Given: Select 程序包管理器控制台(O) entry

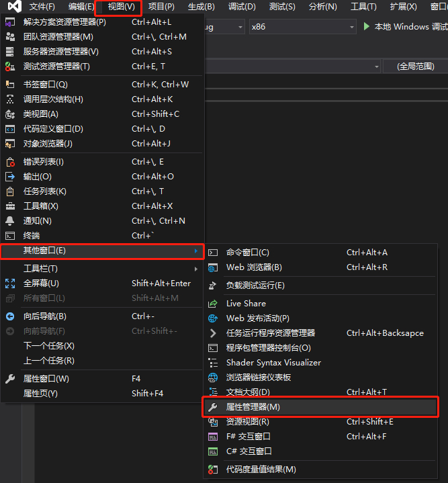Looking at the screenshot, I should [320, 348].
